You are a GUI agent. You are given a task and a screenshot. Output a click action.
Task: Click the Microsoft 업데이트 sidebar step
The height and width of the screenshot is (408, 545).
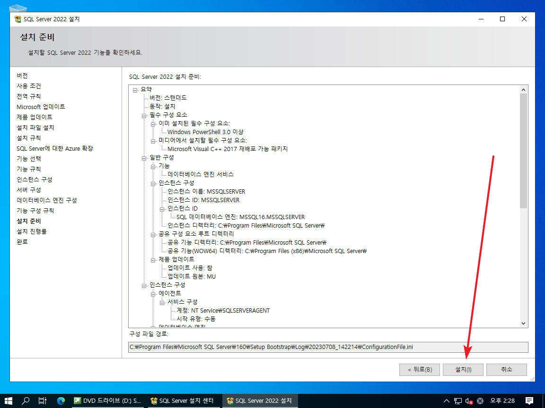41,107
